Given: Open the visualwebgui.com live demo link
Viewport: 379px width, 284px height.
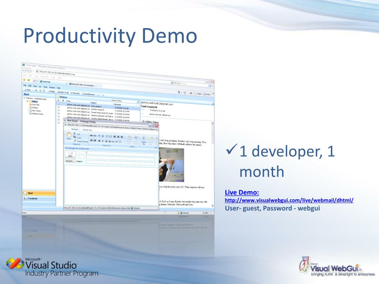Looking at the screenshot, I should 289,200.
